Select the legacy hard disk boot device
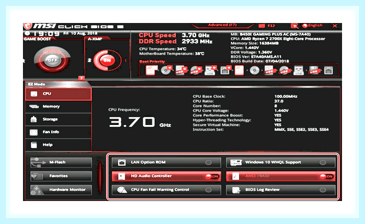The image size is (365, 224). [x=239, y=70]
